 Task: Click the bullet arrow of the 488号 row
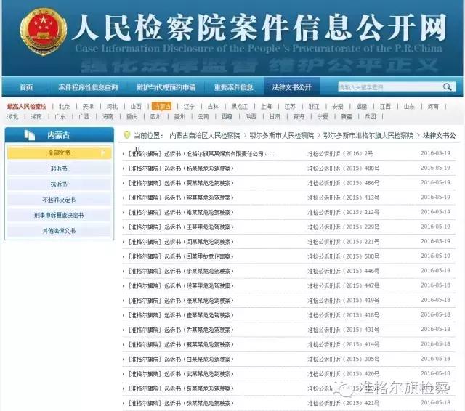[x=124, y=168]
